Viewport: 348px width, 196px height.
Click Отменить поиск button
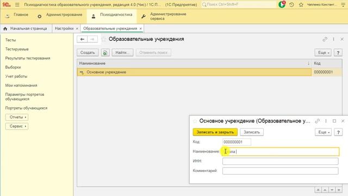[x=153, y=53]
